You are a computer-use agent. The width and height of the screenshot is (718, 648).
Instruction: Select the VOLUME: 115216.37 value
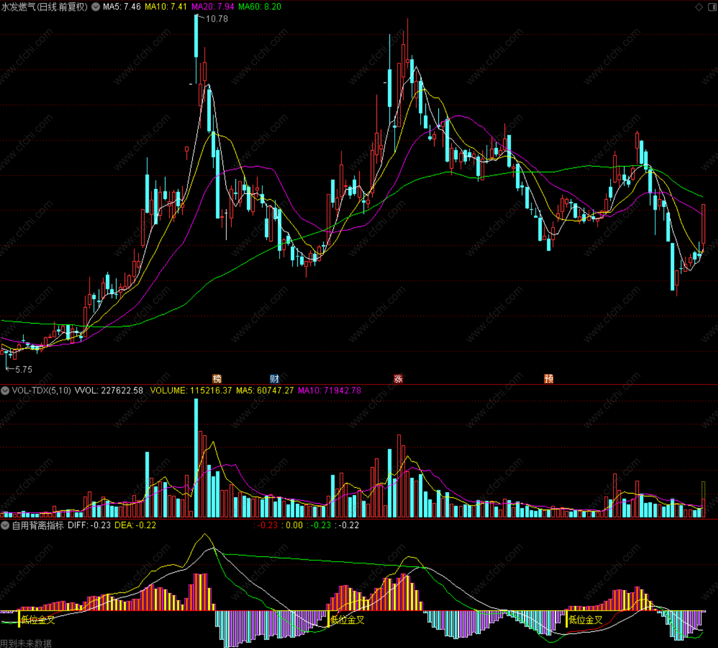(x=191, y=391)
